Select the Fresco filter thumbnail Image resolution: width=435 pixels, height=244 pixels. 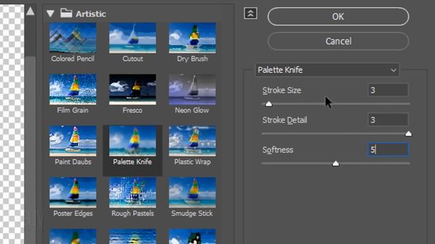click(133, 89)
